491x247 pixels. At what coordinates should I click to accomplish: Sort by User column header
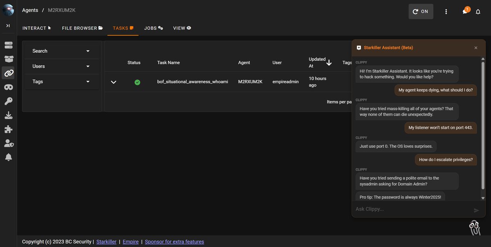pyautogui.click(x=277, y=62)
